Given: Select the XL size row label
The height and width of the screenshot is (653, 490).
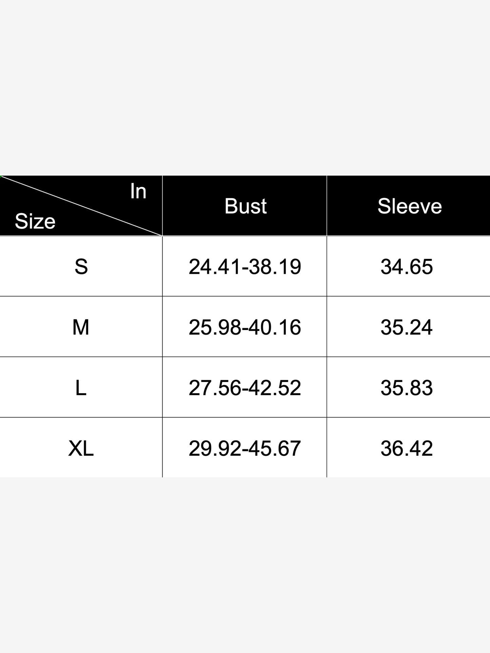Looking at the screenshot, I should (x=81, y=448).
